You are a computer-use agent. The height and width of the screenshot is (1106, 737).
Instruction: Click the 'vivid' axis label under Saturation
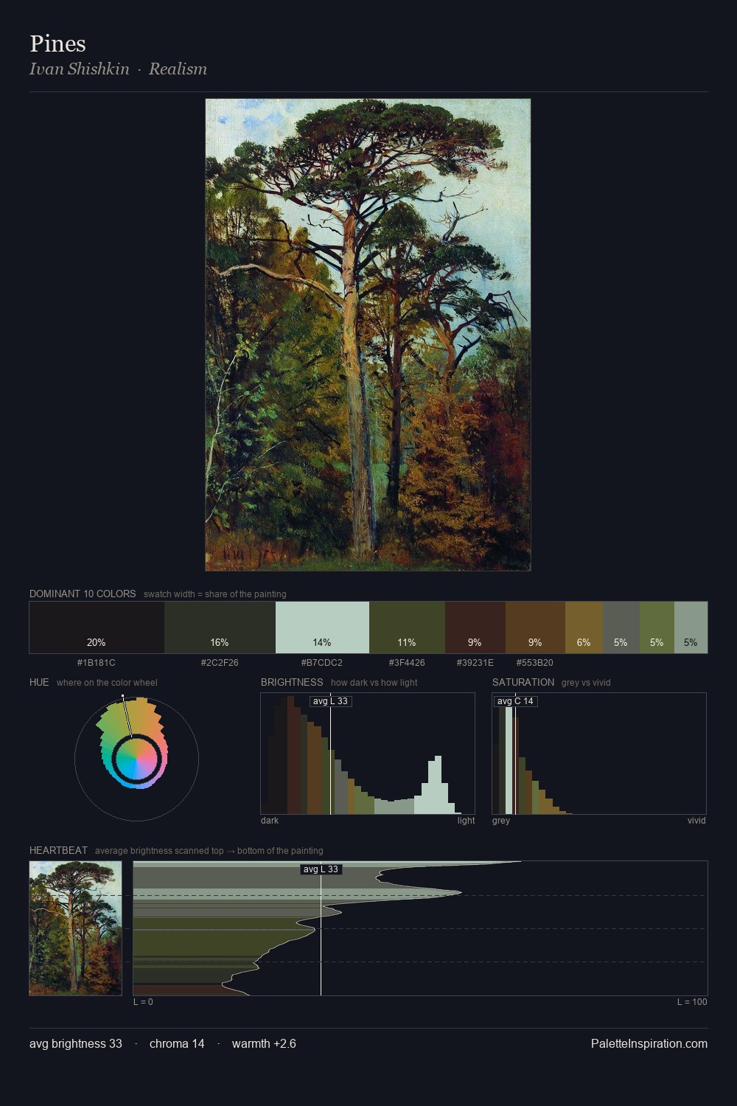696,821
